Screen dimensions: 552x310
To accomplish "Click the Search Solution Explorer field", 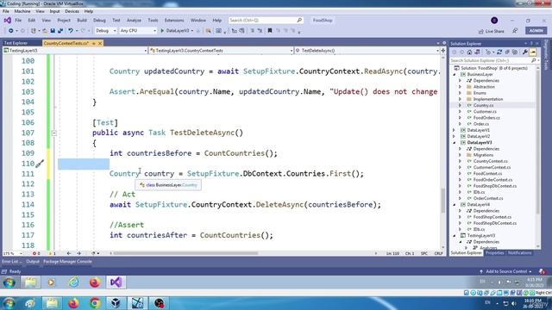I will [493, 60].
